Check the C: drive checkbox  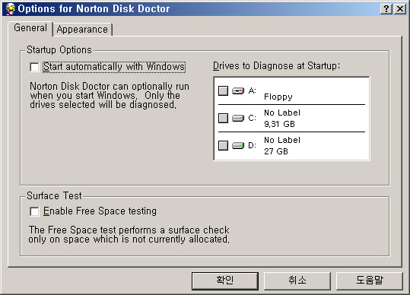click(x=223, y=118)
